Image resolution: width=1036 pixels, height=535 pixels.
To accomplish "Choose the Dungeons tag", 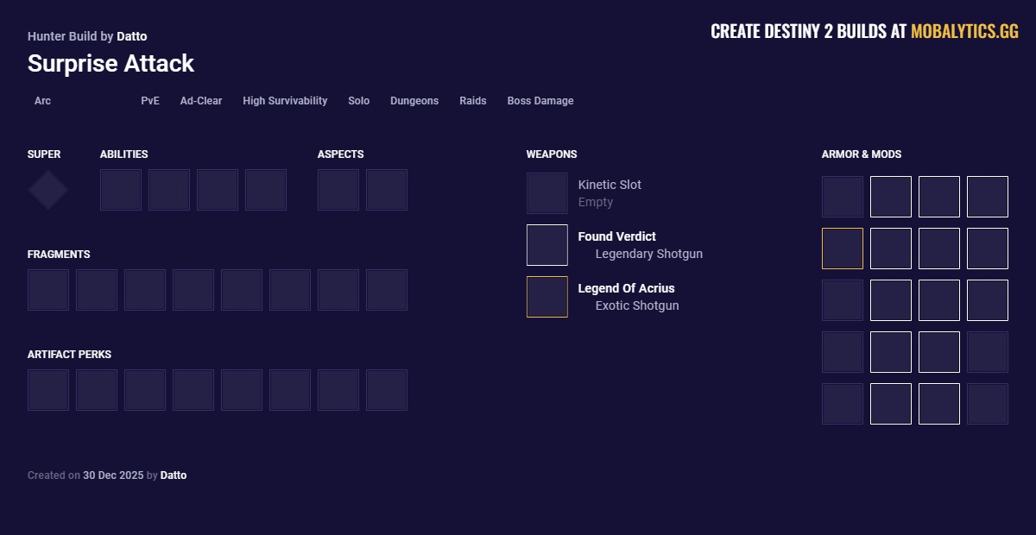I will pos(414,101).
